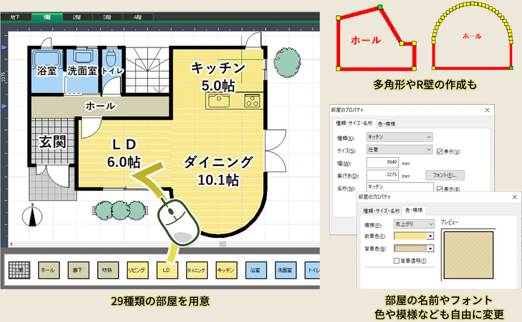The height and width of the screenshot is (322, 522).
Task: Open the 模様 pattern dropdown
Action: (x=413, y=224)
